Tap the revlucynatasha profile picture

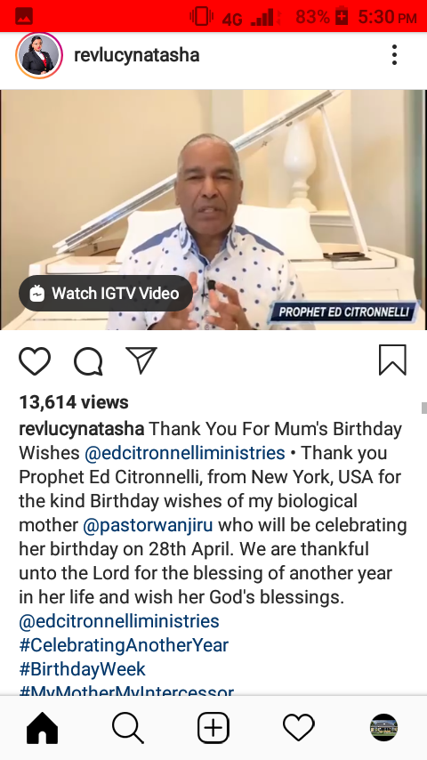coord(39,55)
